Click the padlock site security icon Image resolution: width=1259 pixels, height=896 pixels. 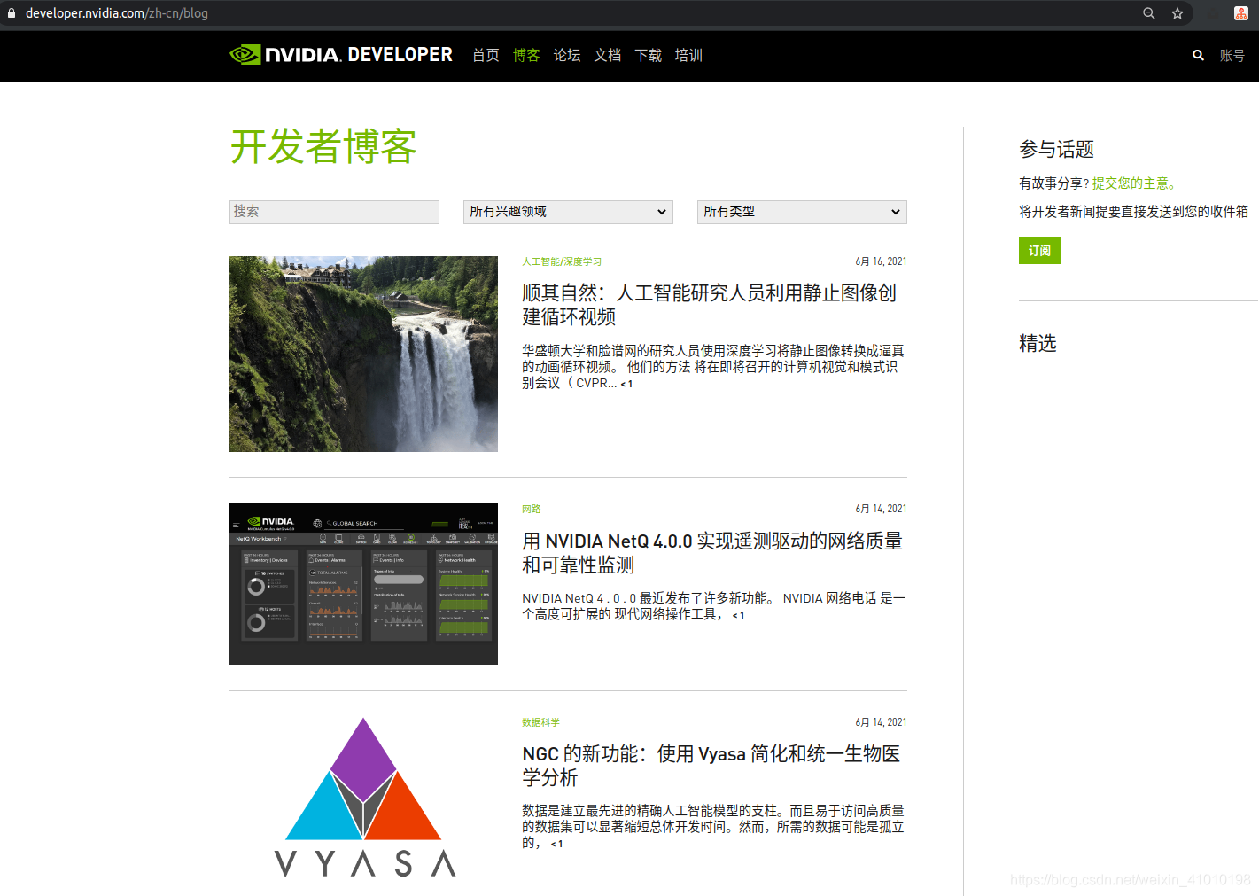click(12, 13)
